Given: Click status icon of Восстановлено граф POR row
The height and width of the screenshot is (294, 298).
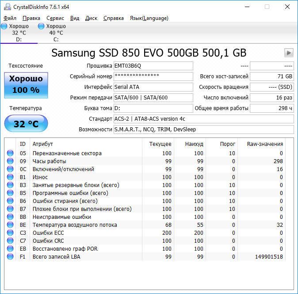Looking at the screenshot, I should pos(10,249).
